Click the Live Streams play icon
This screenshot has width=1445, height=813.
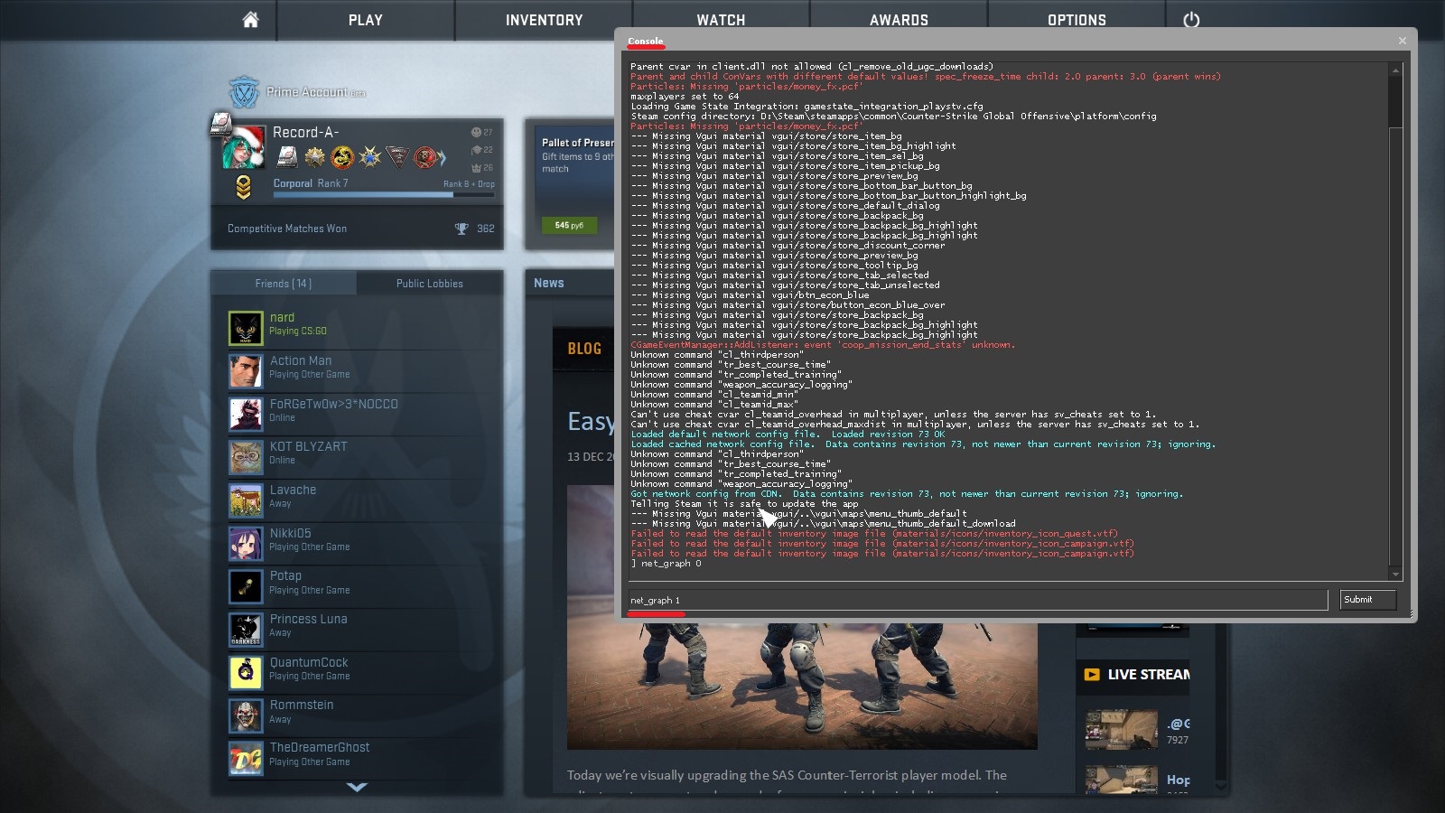pyautogui.click(x=1092, y=674)
